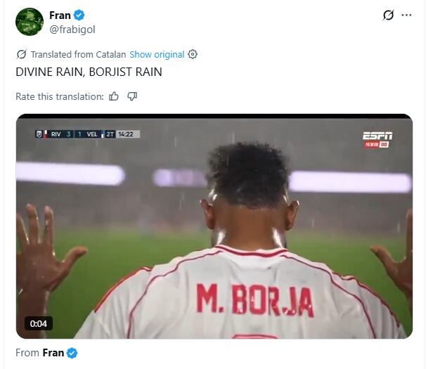Click the blue verified badge beside Fran
433x369 pixels.
pos(79,15)
